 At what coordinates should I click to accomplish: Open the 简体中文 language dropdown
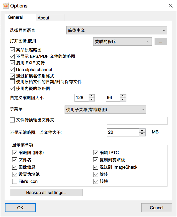tap(117, 30)
